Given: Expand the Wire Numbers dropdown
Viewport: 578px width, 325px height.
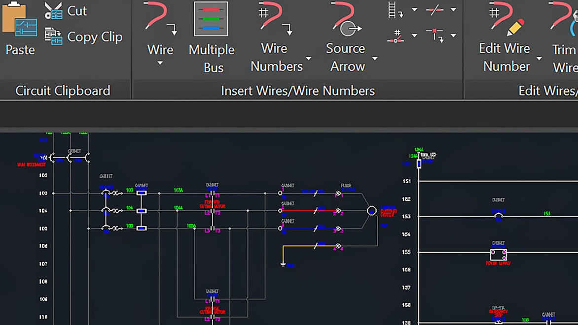Looking at the screenshot, I should [309, 58].
